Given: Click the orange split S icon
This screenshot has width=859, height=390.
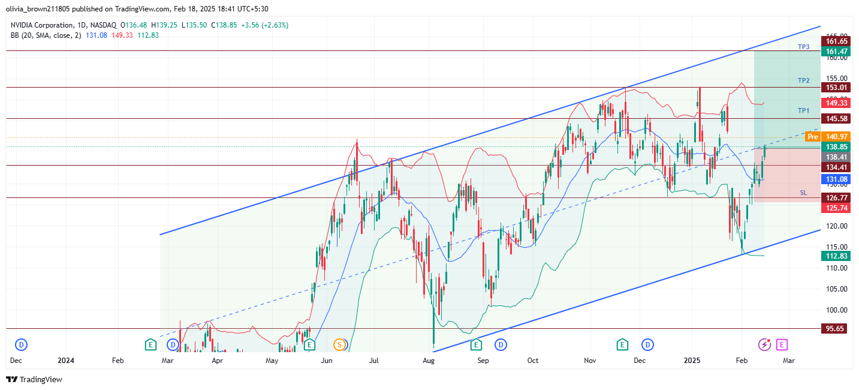Looking at the screenshot, I should (x=340, y=344).
